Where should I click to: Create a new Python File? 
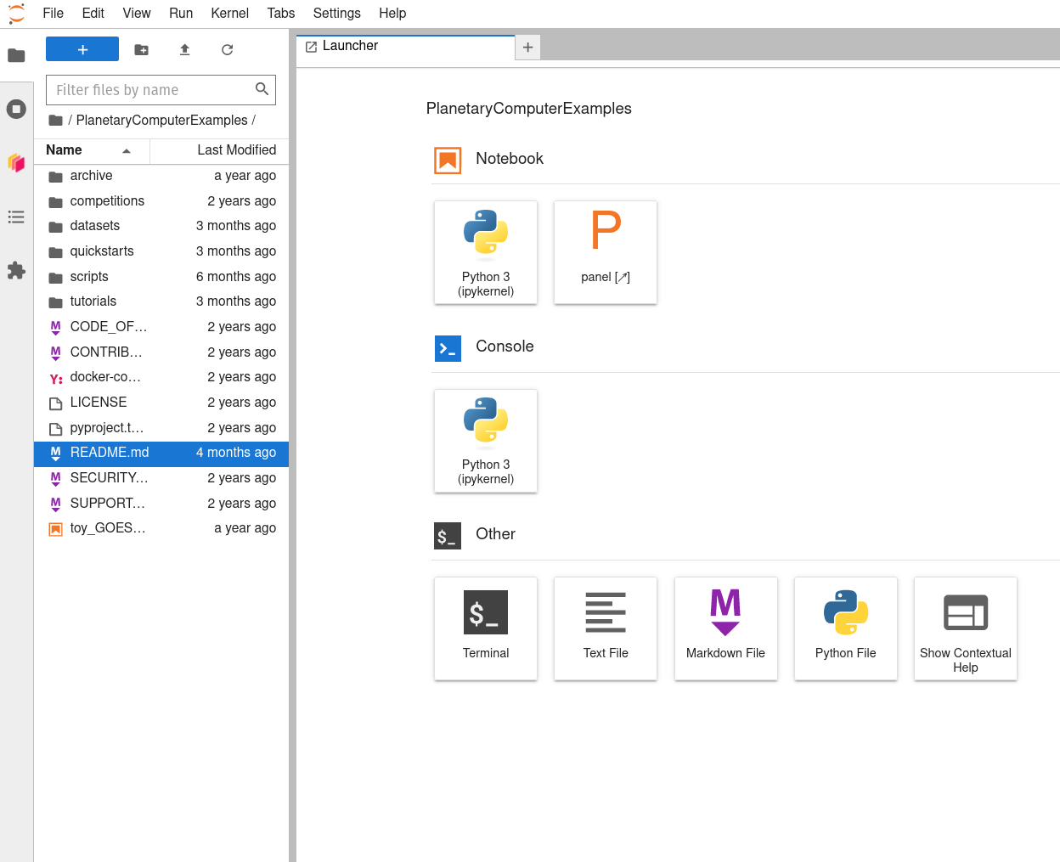[846, 628]
